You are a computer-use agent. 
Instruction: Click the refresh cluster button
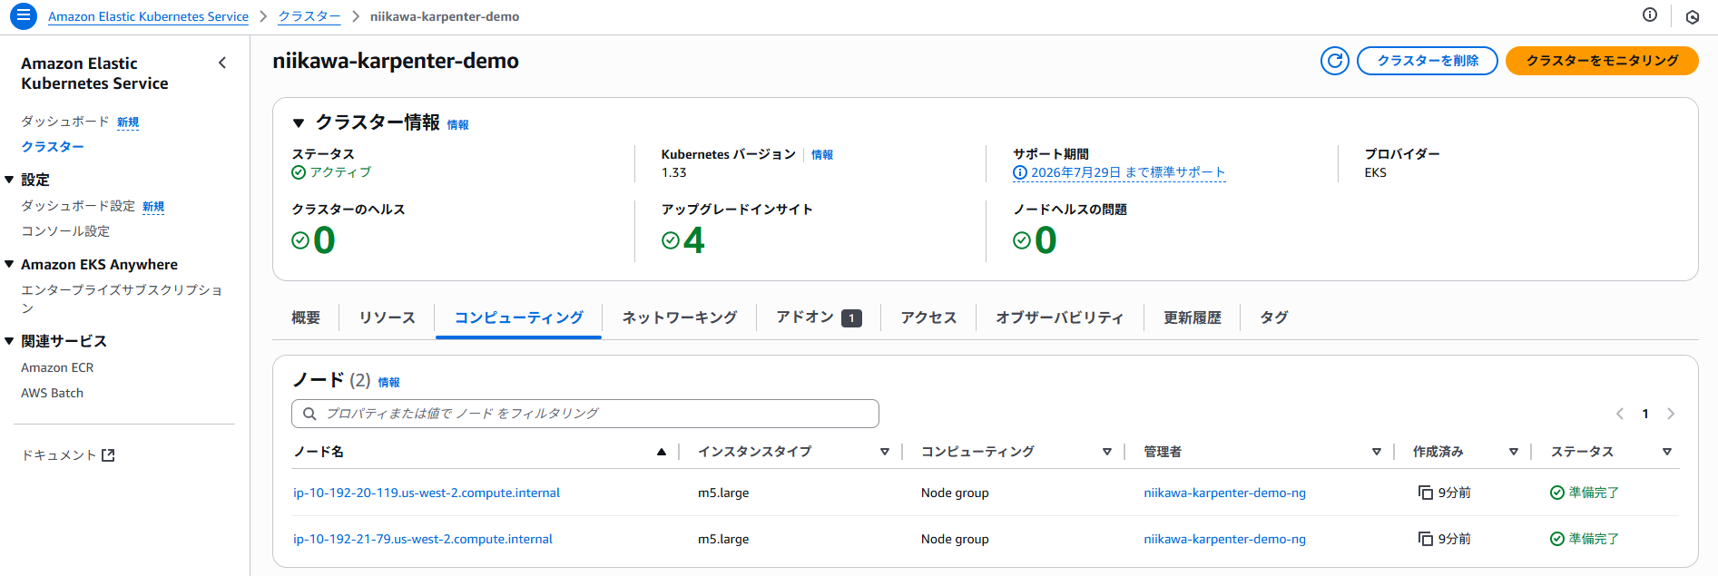(x=1334, y=61)
